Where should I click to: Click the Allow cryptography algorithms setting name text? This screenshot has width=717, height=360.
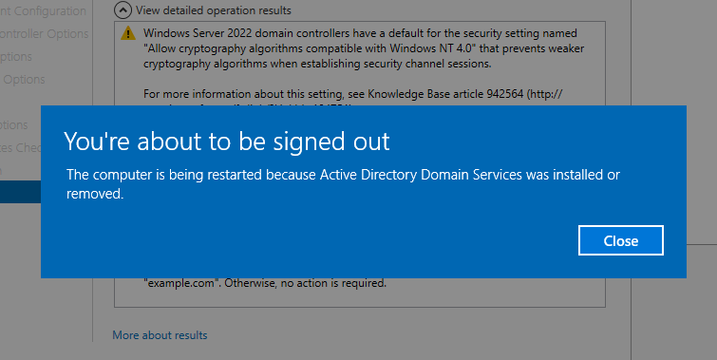tap(310, 48)
